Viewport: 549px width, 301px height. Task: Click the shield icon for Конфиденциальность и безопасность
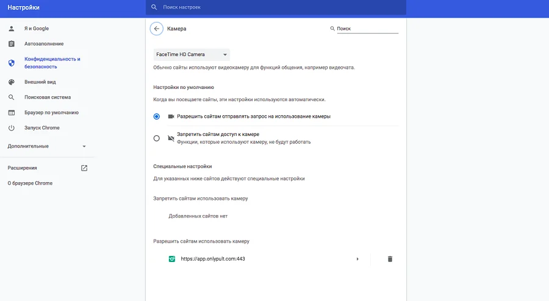tap(12, 63)
